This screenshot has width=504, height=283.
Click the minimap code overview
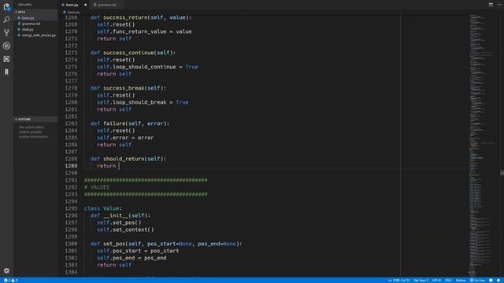coord(484,145)
